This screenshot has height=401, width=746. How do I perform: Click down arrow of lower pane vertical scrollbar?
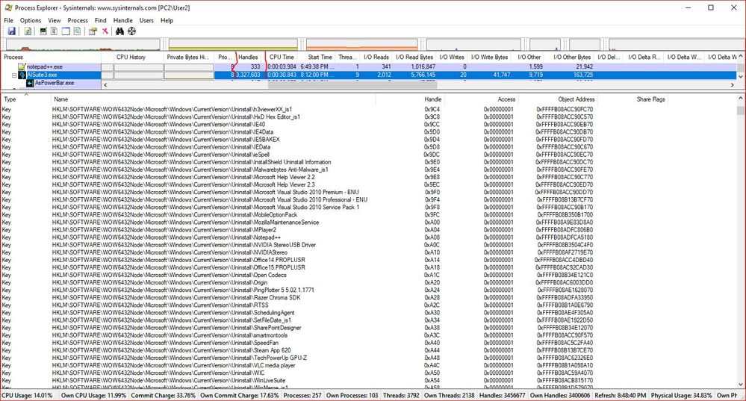click(740, 385)
